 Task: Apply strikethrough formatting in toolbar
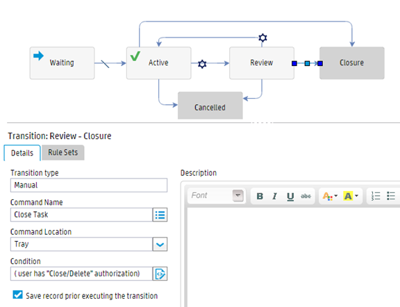[x=306, y=196]
